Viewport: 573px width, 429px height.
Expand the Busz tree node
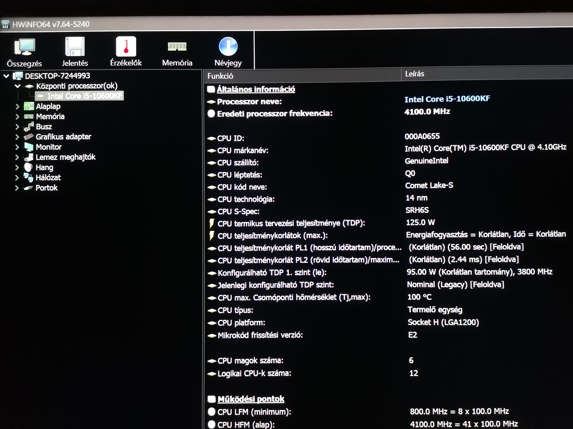(x=17, y=127)
